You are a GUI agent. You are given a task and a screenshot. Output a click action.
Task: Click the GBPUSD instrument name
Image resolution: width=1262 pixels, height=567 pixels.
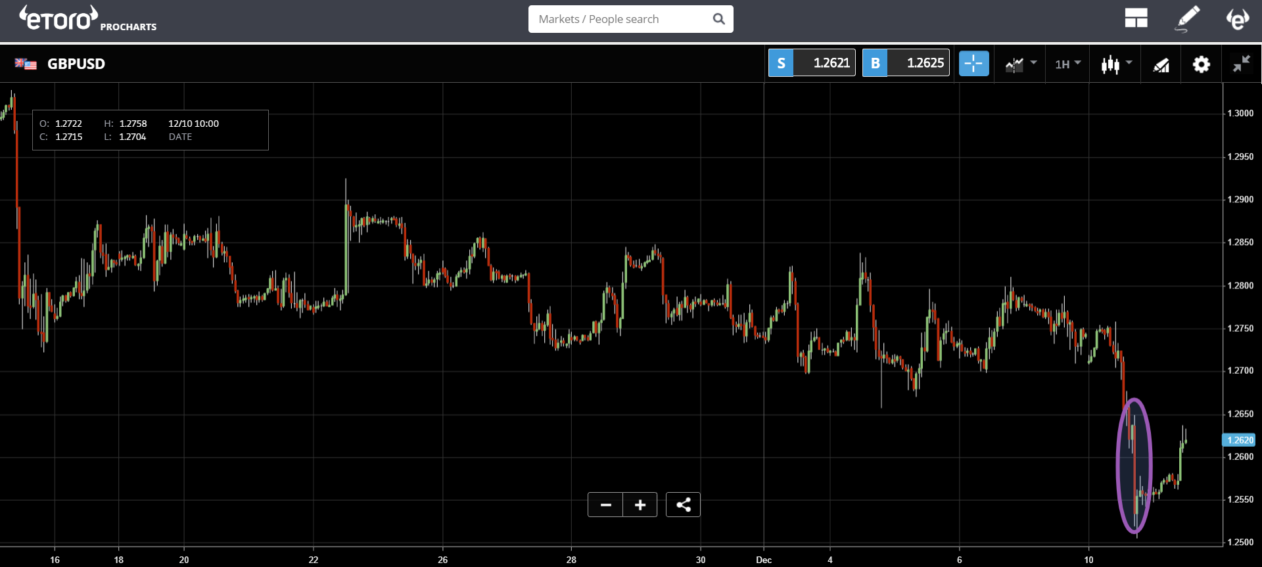point(76,64)
